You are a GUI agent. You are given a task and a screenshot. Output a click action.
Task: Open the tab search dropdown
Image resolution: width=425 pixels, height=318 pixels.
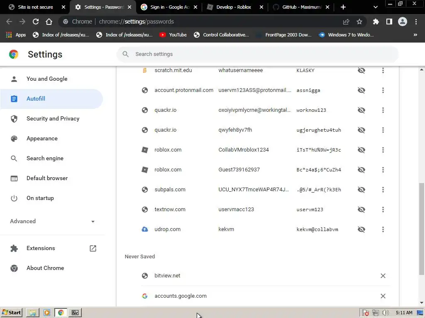[375, 7]
